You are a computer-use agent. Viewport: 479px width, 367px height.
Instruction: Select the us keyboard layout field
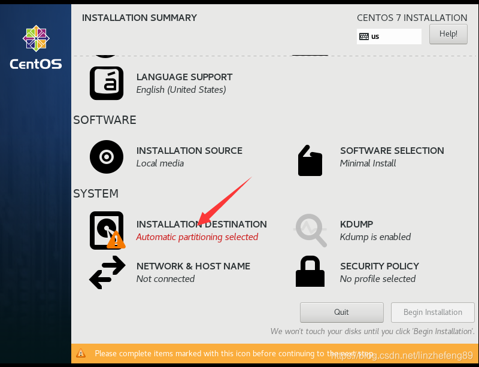pos(389,37)
